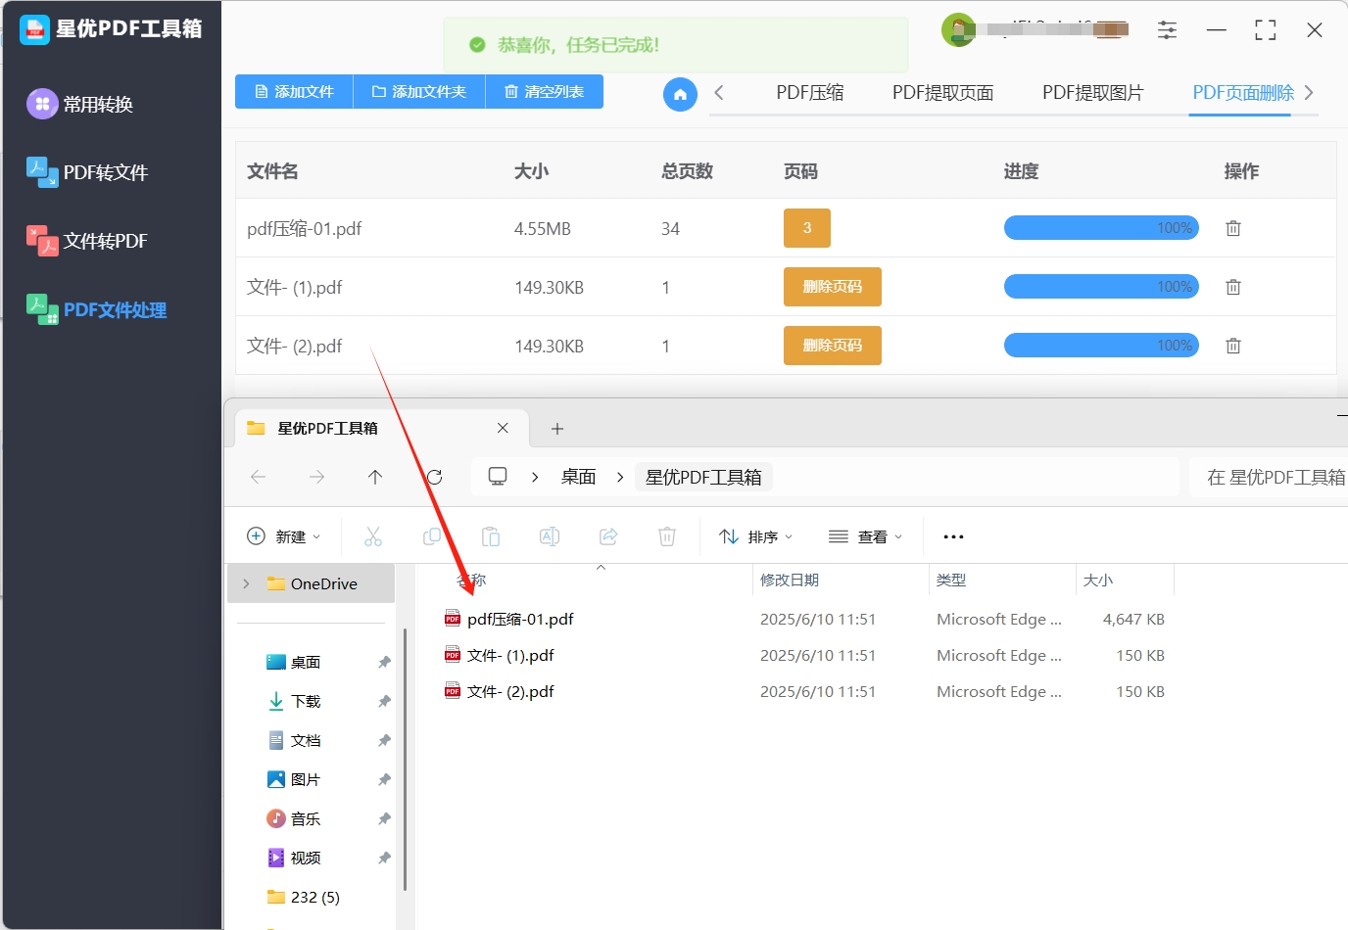Viewport: 1348px width, 930px height.
Task: Select the PDF页面删除 tab
Action: (x=1242, y=93)
